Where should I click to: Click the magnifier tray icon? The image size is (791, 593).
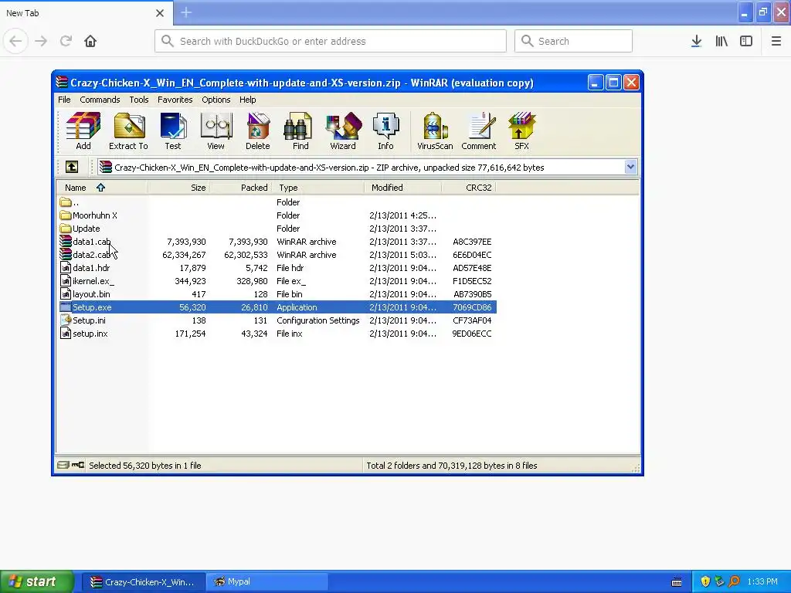[x=734, y=581]
